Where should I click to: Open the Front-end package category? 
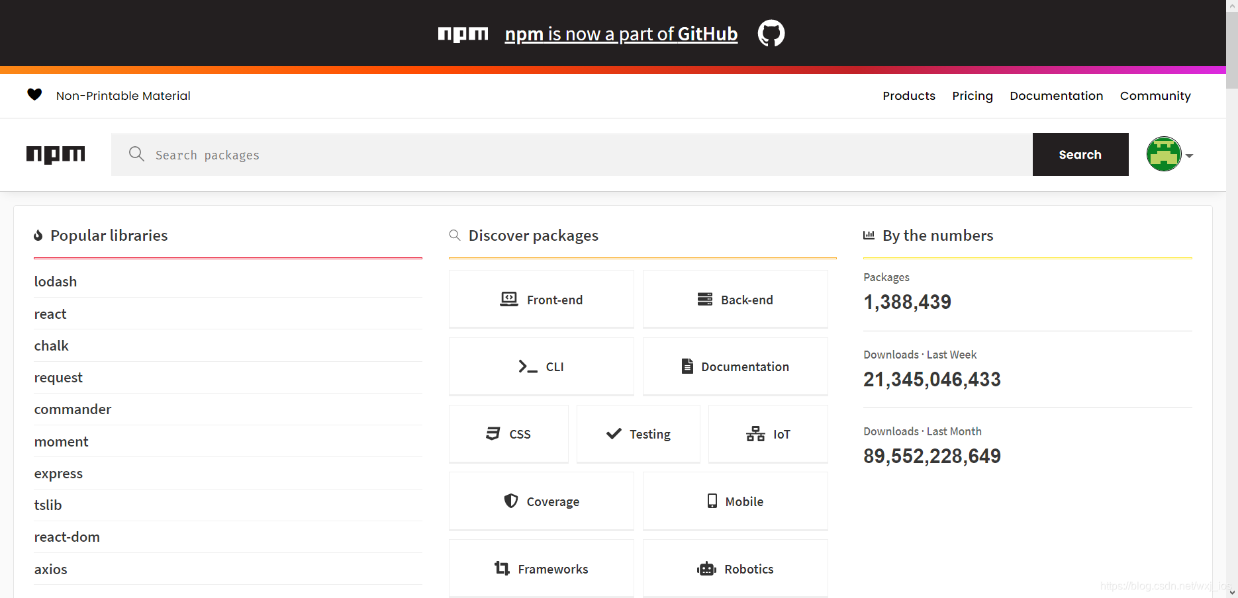[542, 299]
